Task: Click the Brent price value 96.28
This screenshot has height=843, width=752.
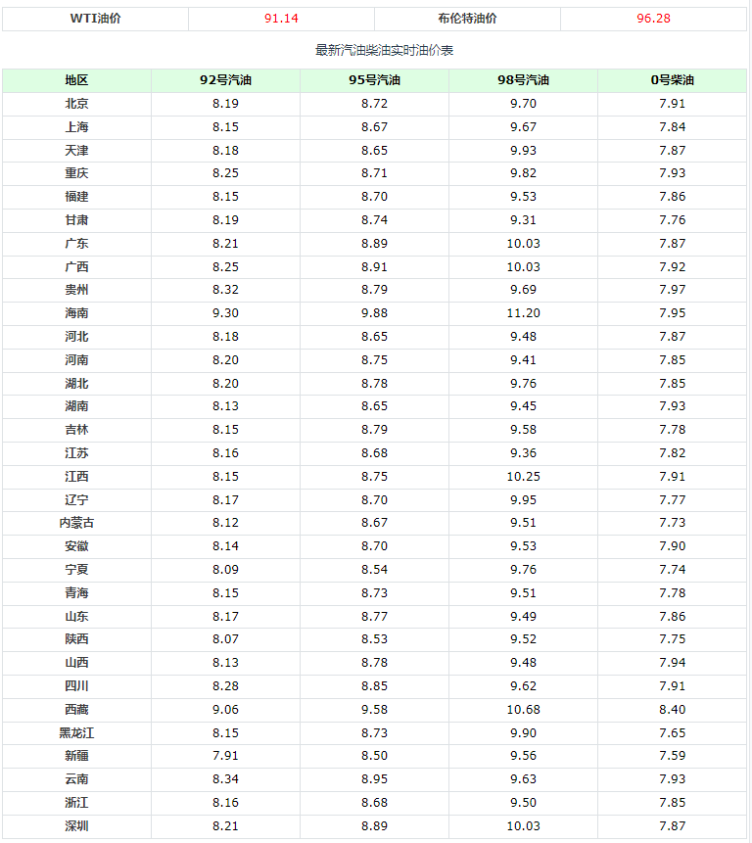Action: 653,19
